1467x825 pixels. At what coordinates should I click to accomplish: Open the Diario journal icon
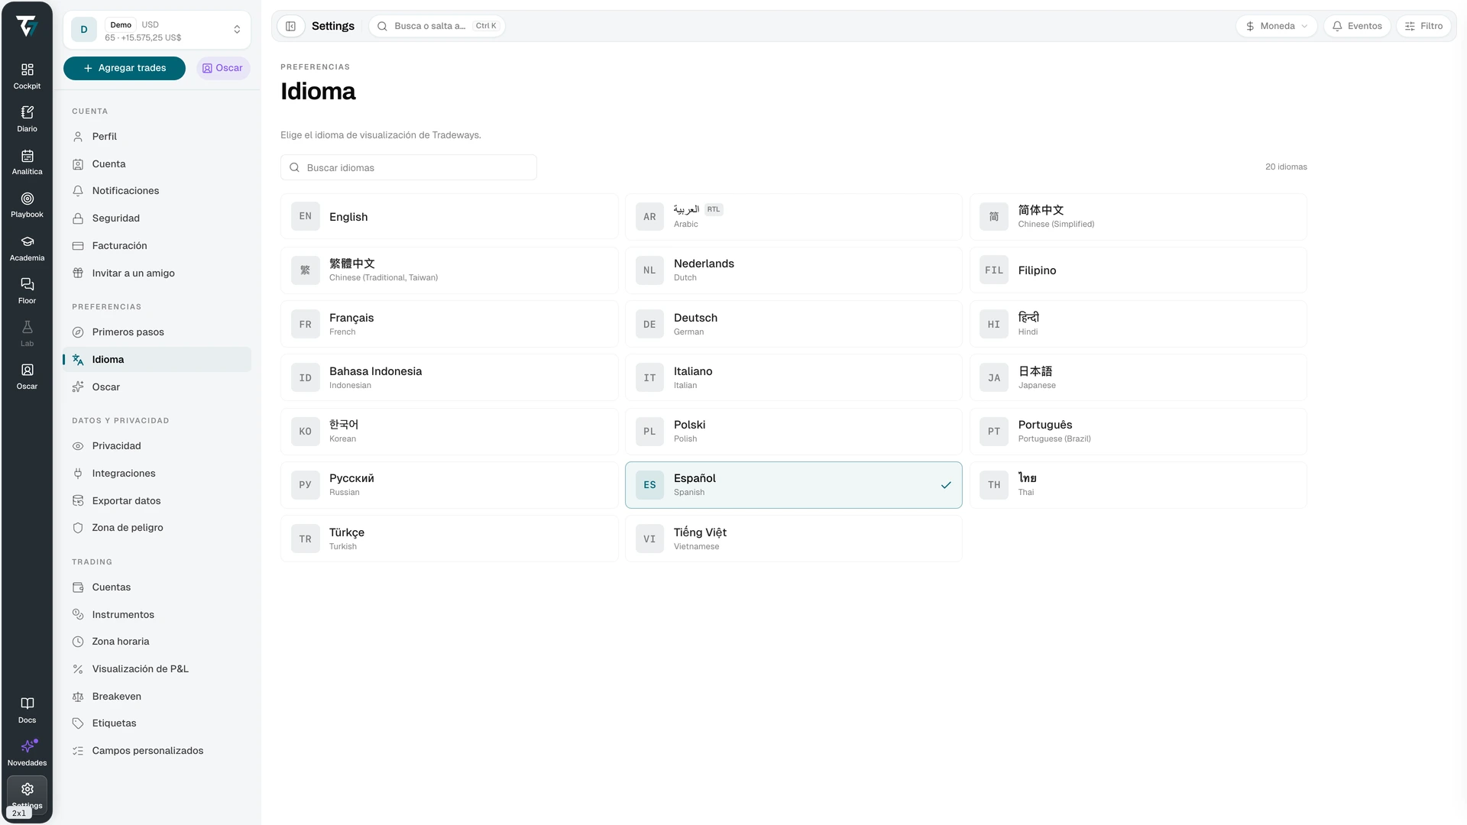tap(27, 112)
